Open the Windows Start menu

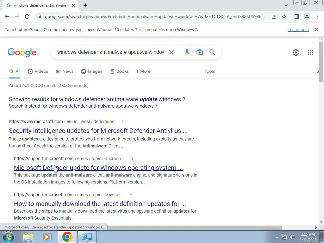8,237
